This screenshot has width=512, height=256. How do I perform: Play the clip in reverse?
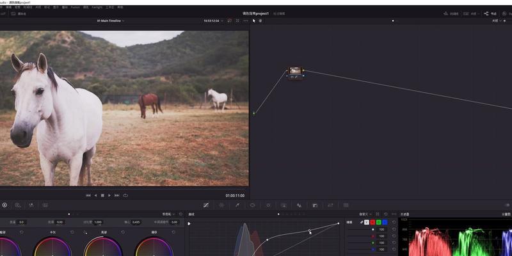[95, 196]
